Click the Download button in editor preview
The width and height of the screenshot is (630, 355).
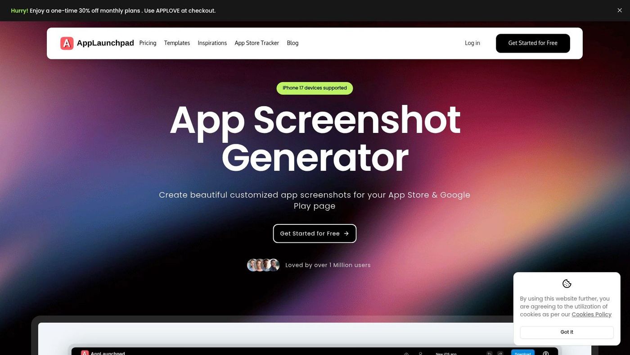[x=522, y=353]
